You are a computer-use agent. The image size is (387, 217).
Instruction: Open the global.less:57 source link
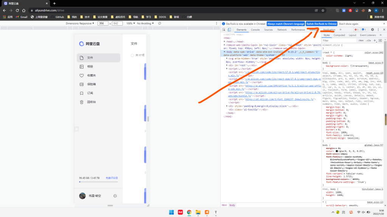point(374,145)
